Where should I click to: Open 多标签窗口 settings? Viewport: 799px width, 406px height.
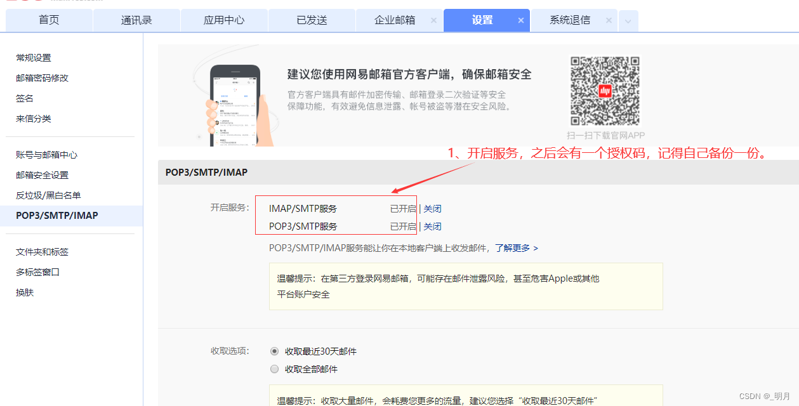click(37, 272)
